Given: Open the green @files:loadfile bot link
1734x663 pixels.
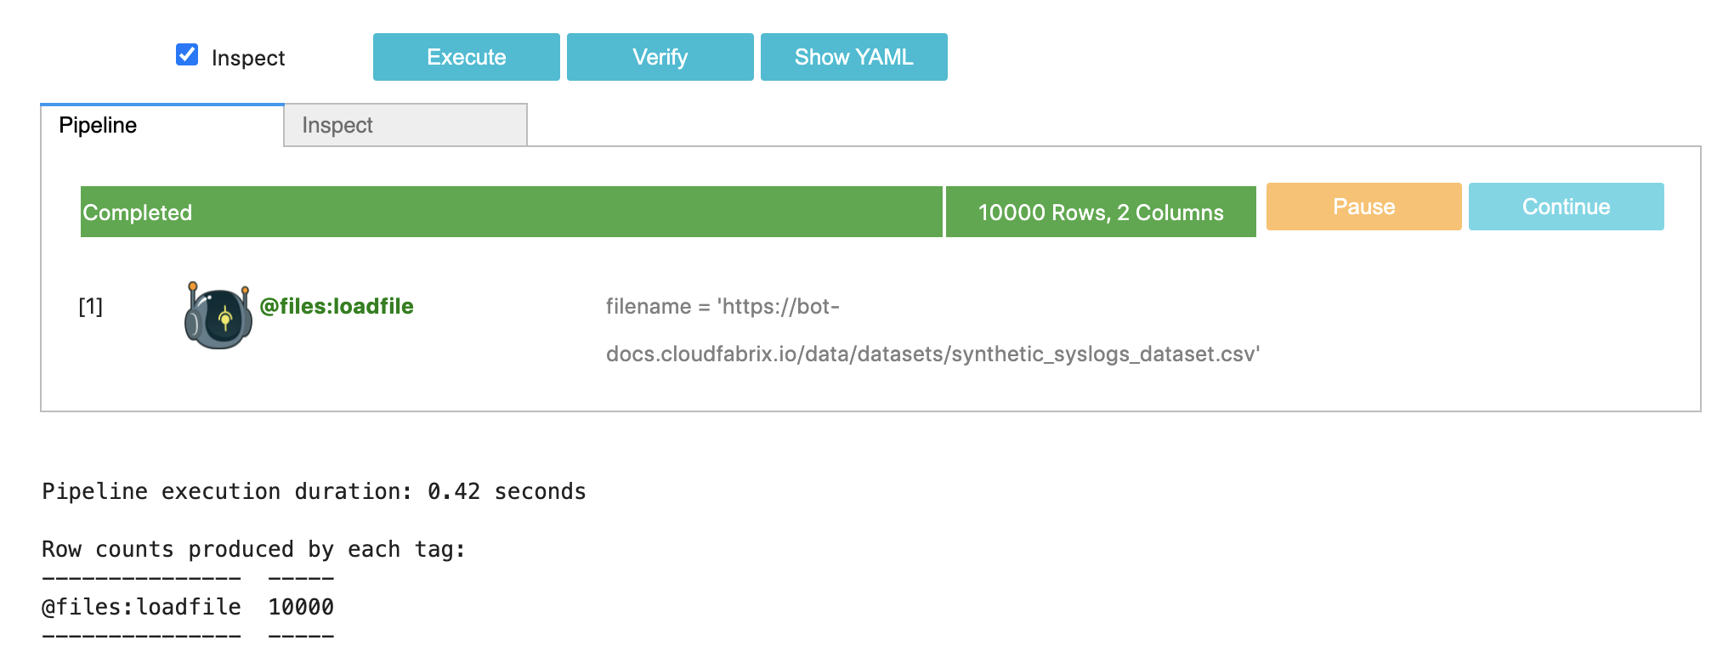Looking at the screenshot, I should (336, 306).
